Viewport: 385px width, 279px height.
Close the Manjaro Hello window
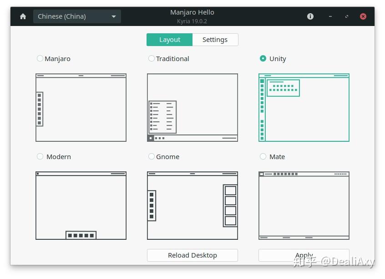pos(363,16)
